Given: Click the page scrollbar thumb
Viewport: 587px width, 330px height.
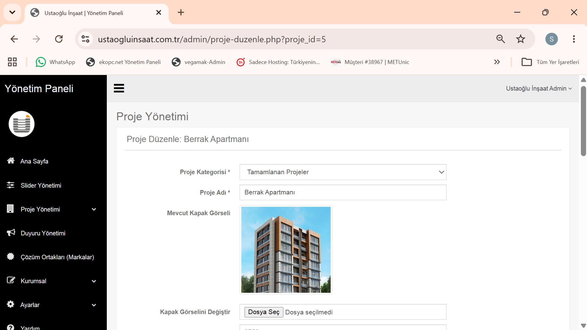Looking at the screenshot, I should (x=583, y=121).
